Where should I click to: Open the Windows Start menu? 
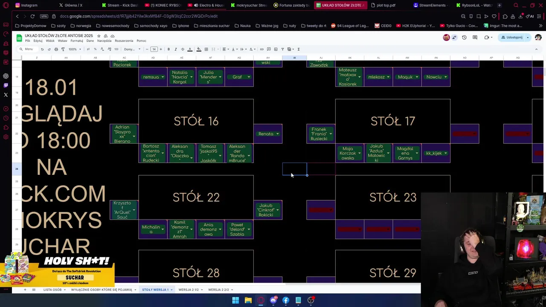click(x=235, y=300)
